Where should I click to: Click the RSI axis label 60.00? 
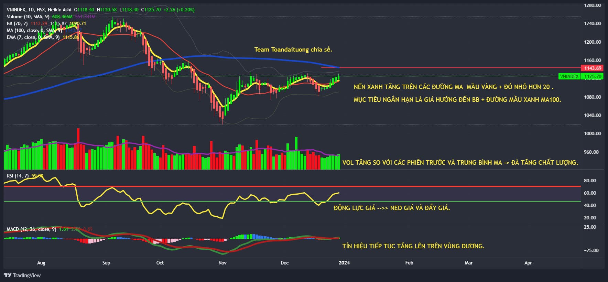point(590,193)
